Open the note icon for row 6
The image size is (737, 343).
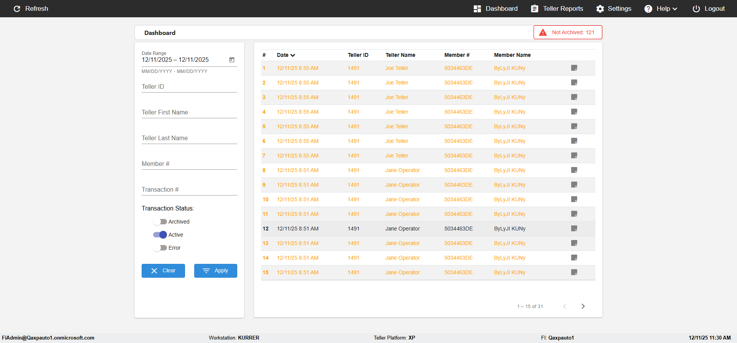click(x=574, y=141)
